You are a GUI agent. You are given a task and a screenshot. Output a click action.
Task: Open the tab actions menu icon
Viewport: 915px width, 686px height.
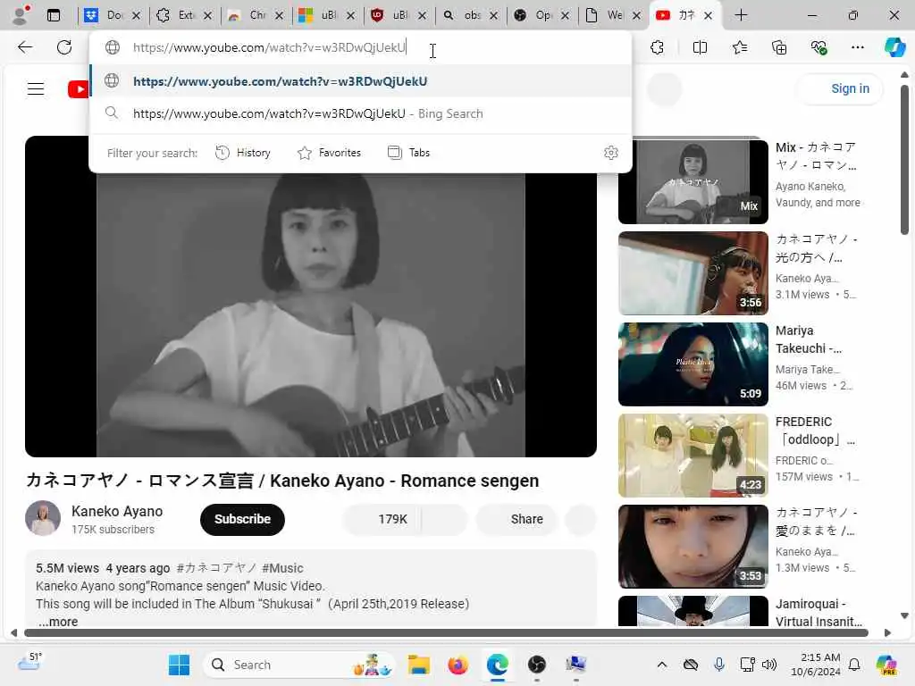(53, 15)
